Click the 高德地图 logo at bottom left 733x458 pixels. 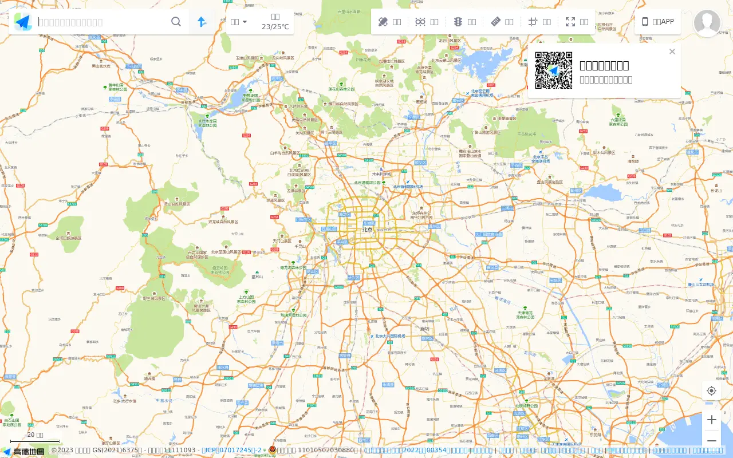[23, 452]
